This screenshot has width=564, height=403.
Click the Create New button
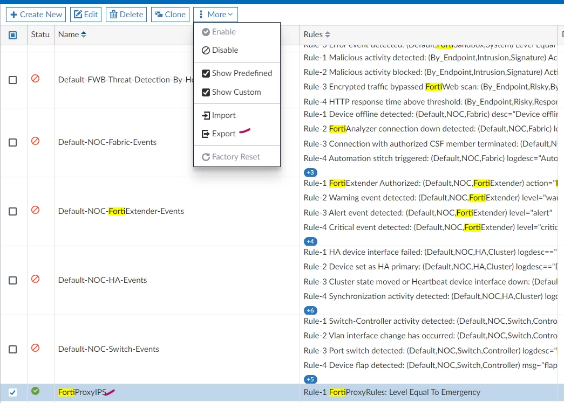coord(36,15)
